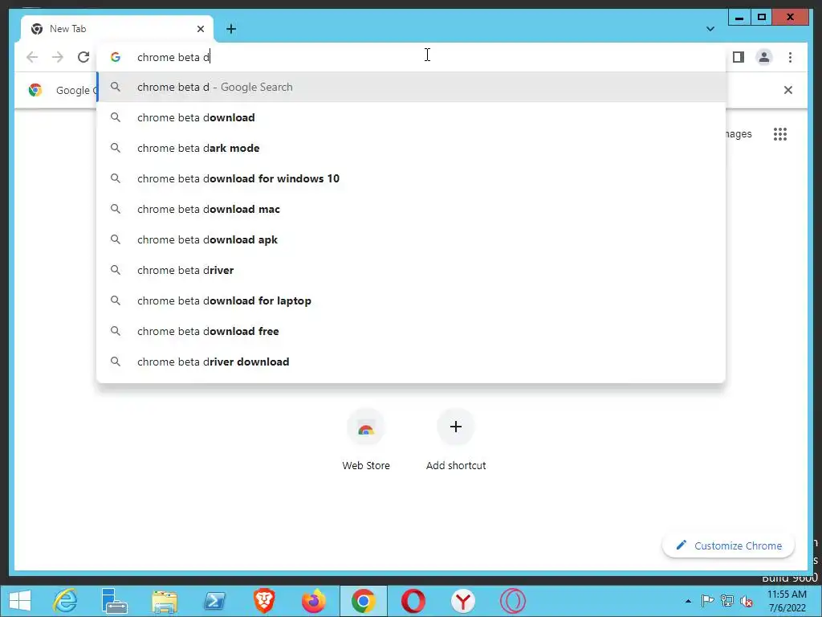Reload the page with the refresh icon
This screenshot has height=617, width=822.
coord(83,57)
